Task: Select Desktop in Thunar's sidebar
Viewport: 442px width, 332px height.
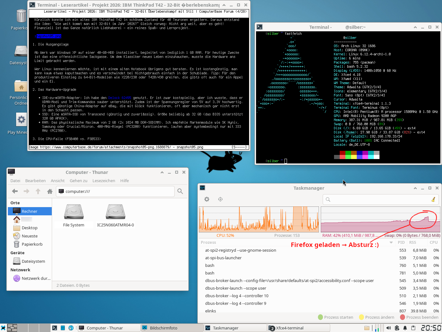Action: point(30,228)
